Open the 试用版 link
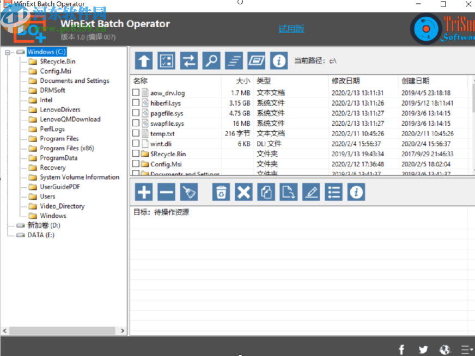 [x=291, y=28]
